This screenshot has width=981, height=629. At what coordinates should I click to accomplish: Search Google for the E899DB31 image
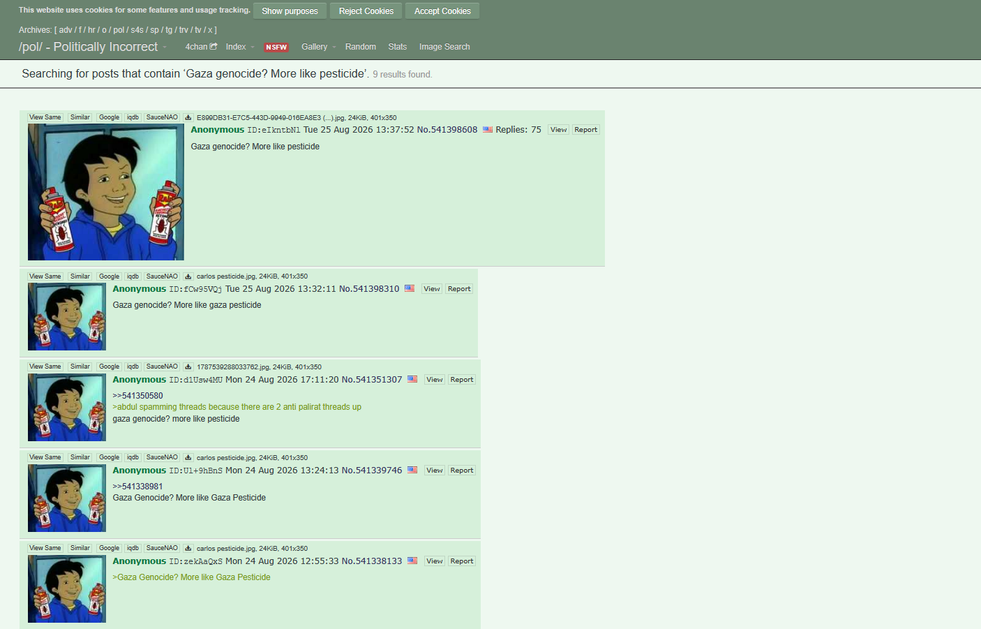(109, 117)
